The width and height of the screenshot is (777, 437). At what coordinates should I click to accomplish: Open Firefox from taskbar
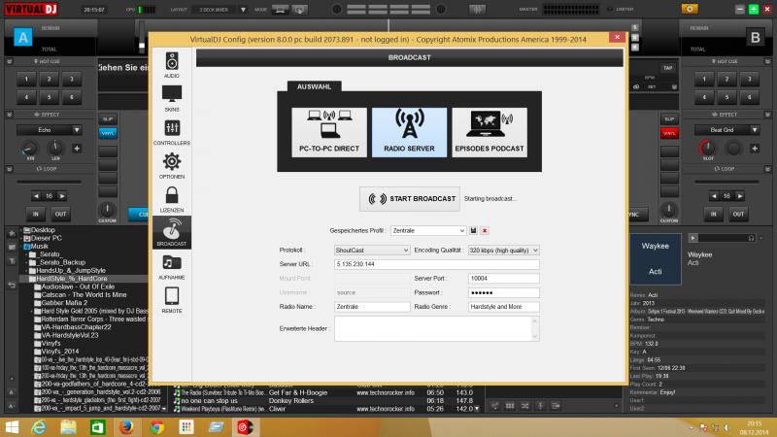127,427
